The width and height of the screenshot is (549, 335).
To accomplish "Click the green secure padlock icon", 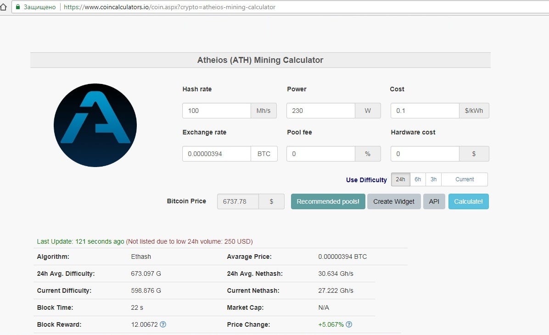I will (18, 7).
